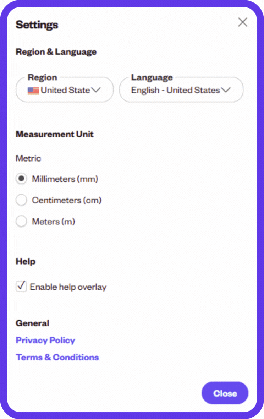
Task: Choose the Meters radio button
Action: point(21,221)
